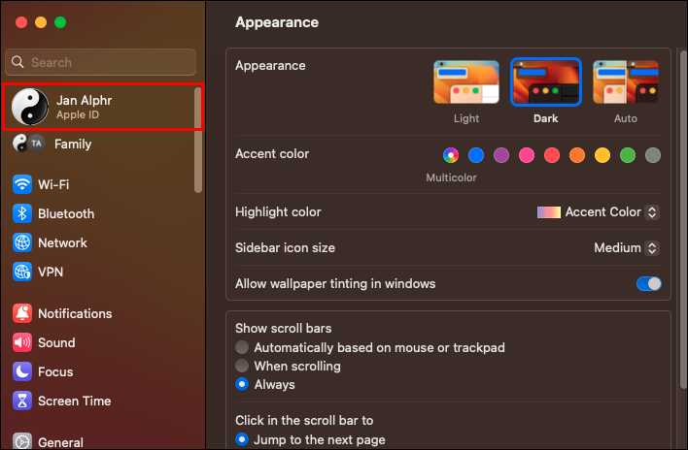Select the Sound speaker icon
The image size is (688, 450).
tap(22, 342)
